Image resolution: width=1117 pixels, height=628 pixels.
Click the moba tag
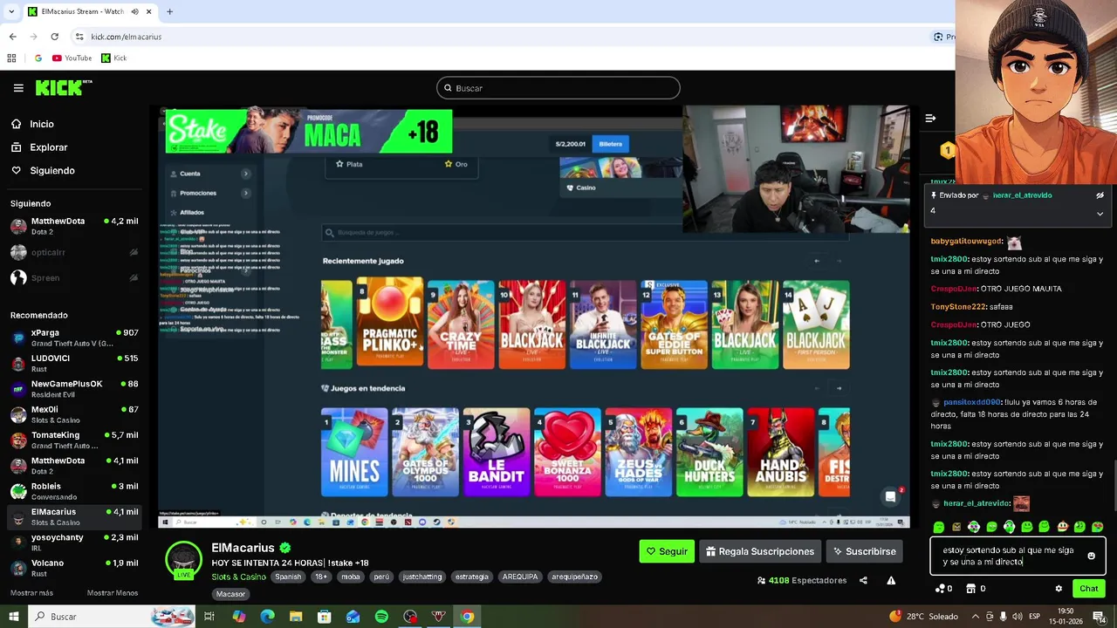click(x=350, y=577)
